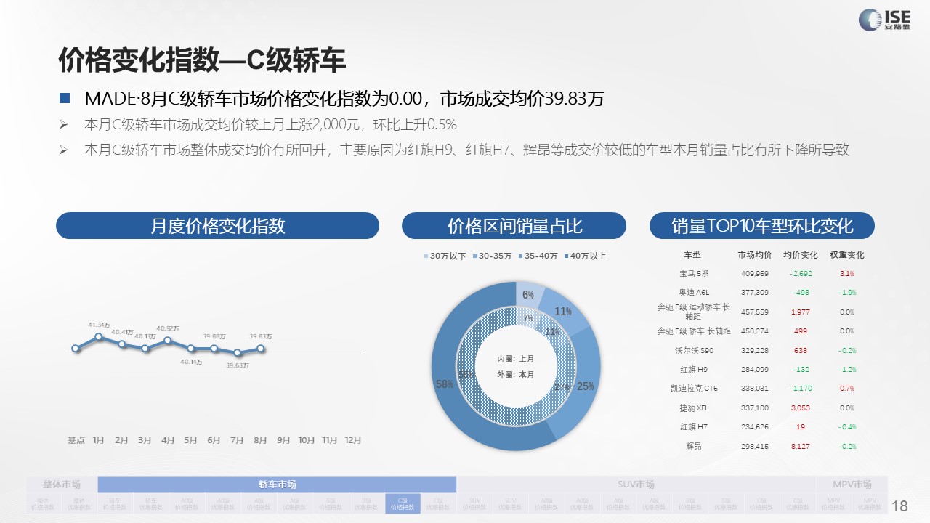Open the 轿车 优惠指数 sub-tab
This screenshot has width=930, height=523.
click(151, 504)
